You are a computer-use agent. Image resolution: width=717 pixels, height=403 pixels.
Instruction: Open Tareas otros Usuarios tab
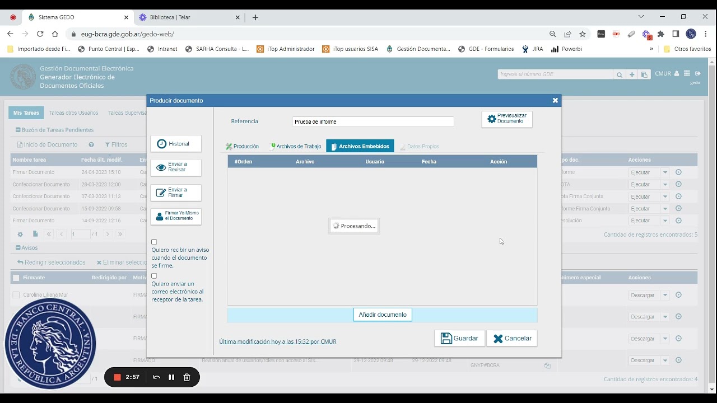coord(73,113)
